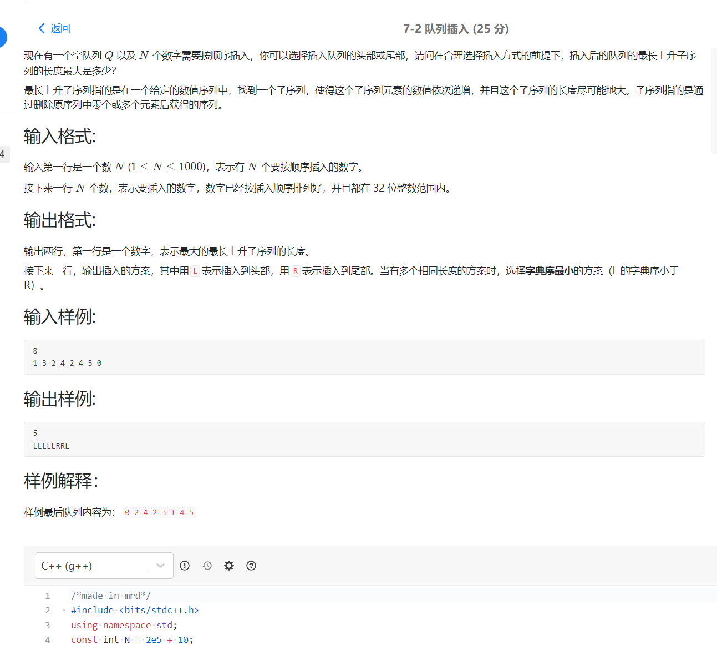Select the red R badge in the description
The width and height of the screenshot is (717, 645).
tap(296, 270)
